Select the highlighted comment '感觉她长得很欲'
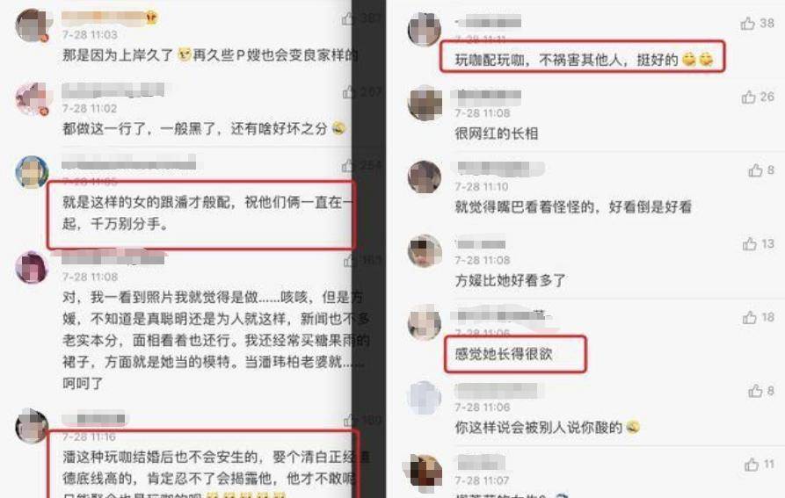 click(504, 354)
